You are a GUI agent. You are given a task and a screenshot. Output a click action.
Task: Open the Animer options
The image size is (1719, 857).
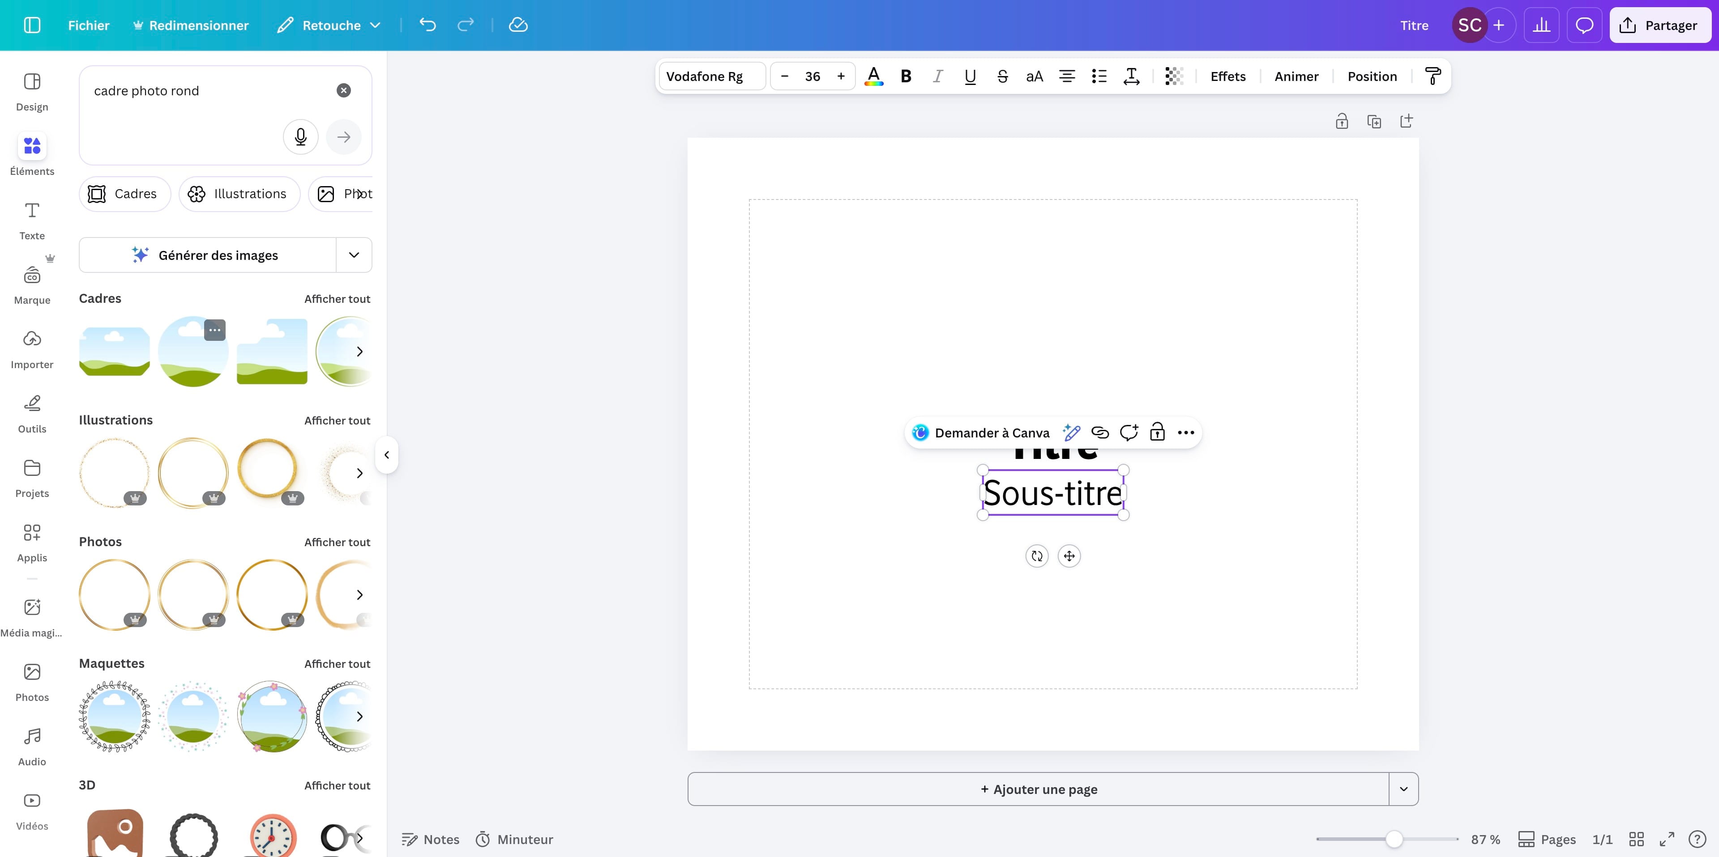(1296, 76)
